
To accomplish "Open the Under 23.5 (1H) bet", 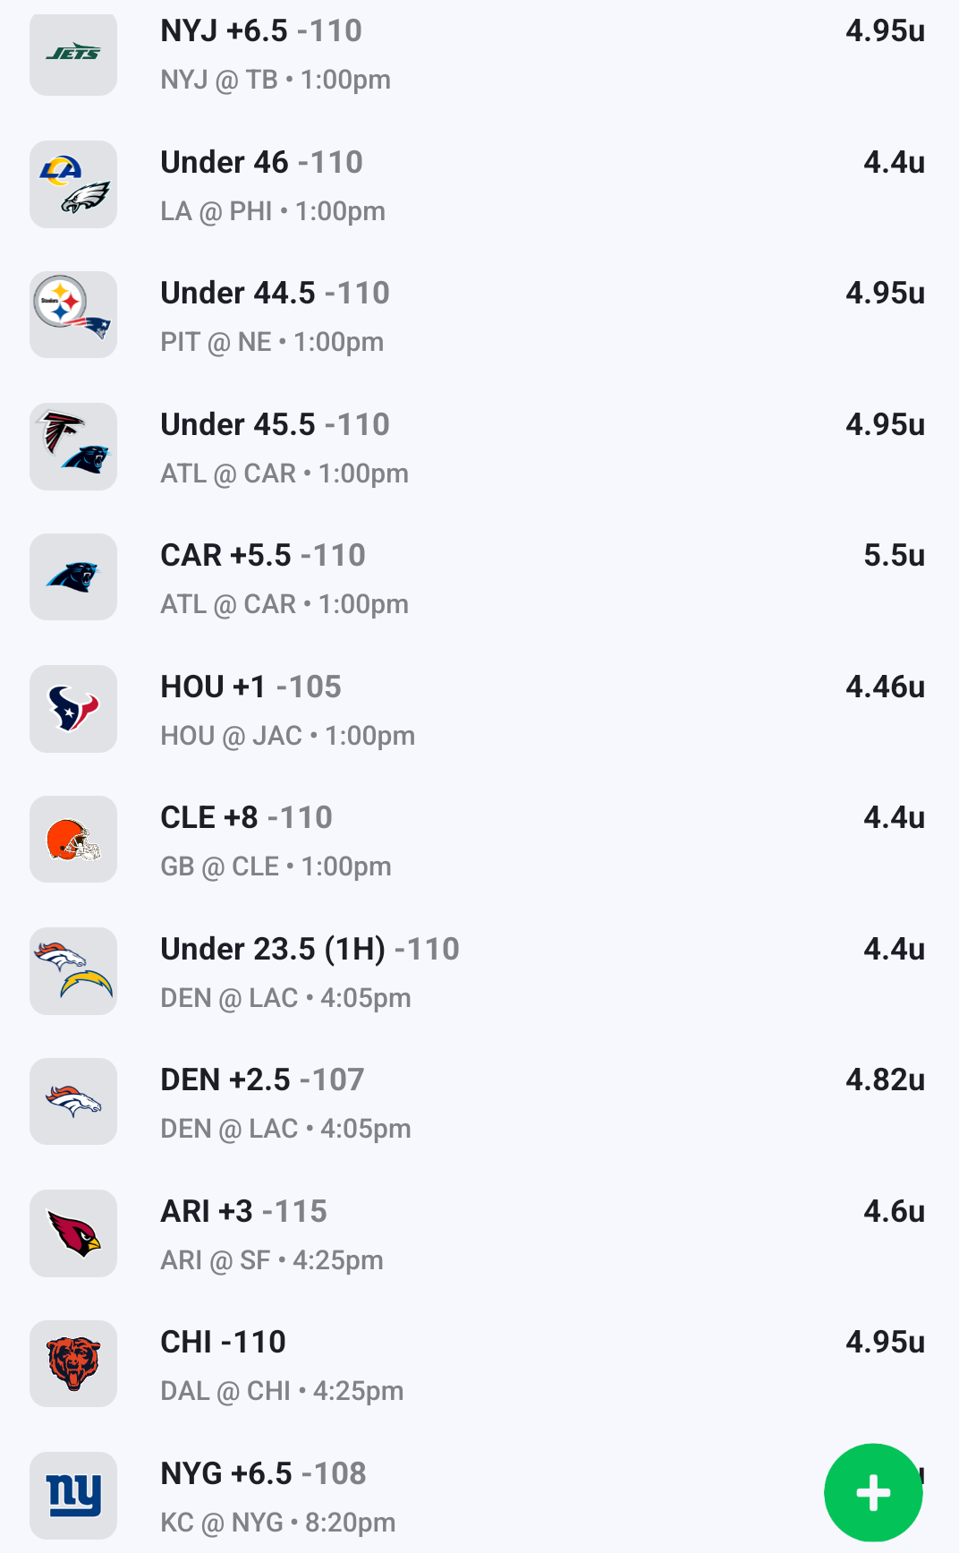I will 310,950.
